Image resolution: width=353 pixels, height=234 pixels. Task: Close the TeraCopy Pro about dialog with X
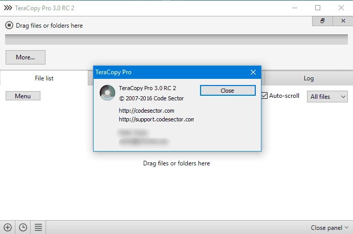pyautogui.click(x=253, y=72)
